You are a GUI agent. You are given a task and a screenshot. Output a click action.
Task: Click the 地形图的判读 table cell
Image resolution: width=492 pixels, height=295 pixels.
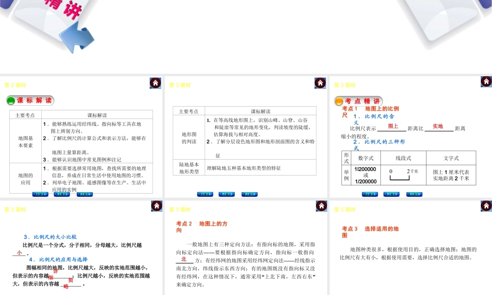[189, 138]
